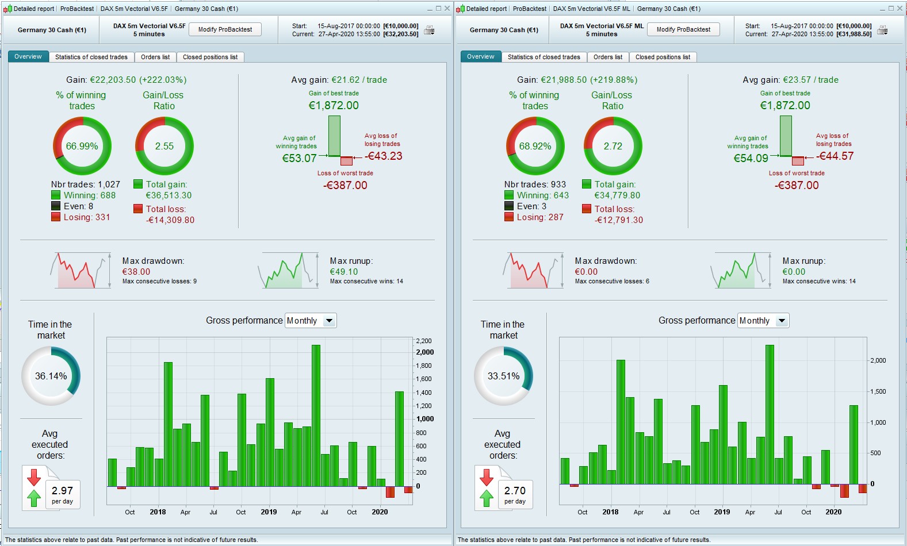Click the green Winning legend swatch in left report
This screenshot has width=907, height=546.
[56, 195]
